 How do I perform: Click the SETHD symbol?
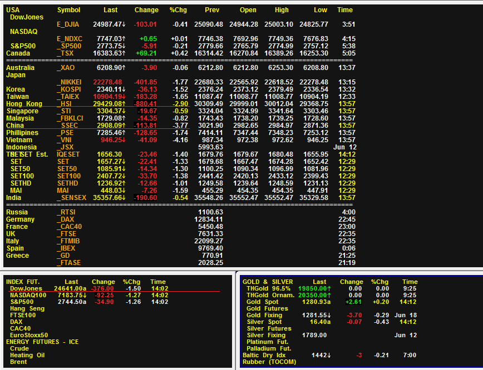[x=67, y=183]
